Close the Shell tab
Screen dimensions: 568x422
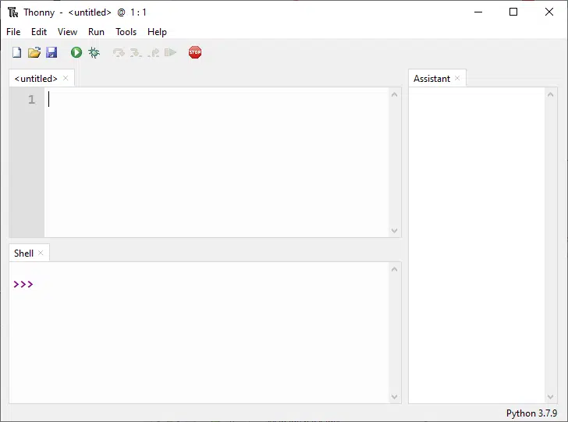(41, 253)
